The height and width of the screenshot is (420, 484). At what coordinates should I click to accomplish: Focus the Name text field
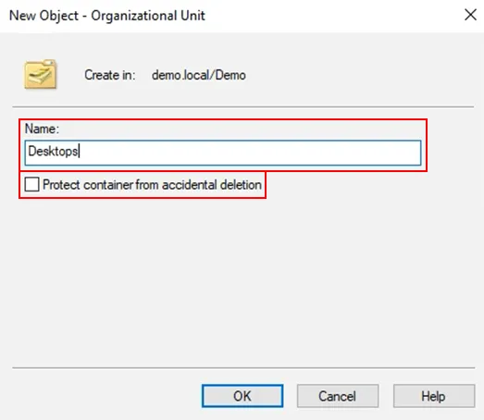tap(223, 153)
